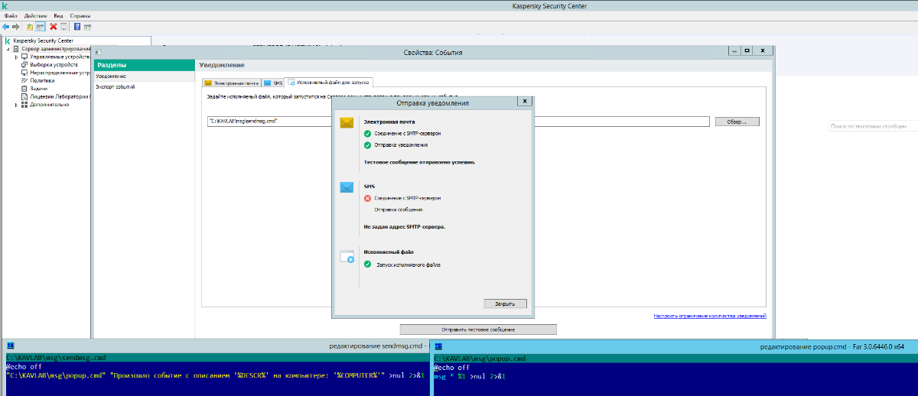Select the 'Исполняемый файл для запуска' tab
The image size is (918, 396).
(x=329, y=83)
